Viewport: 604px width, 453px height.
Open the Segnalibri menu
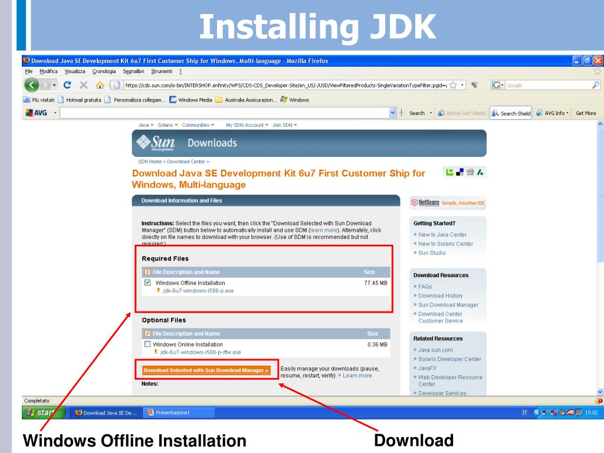(133, 71)
